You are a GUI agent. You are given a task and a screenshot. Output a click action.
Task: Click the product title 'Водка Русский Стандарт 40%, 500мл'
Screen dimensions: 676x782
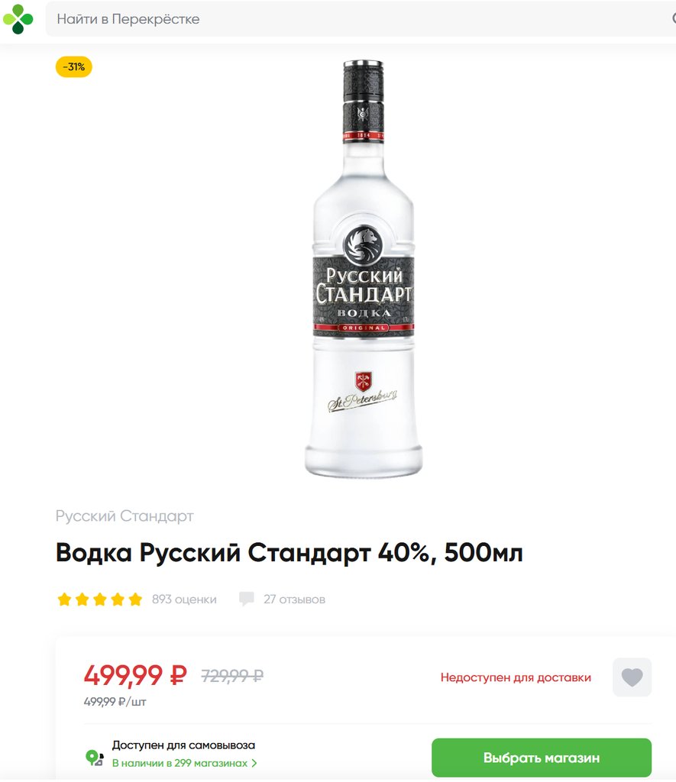(289, 552)
